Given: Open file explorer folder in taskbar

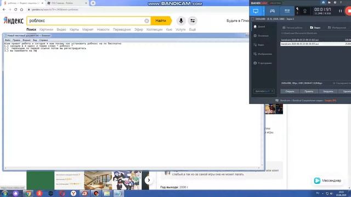Looking at the screenshot, I should coord(107,193).
